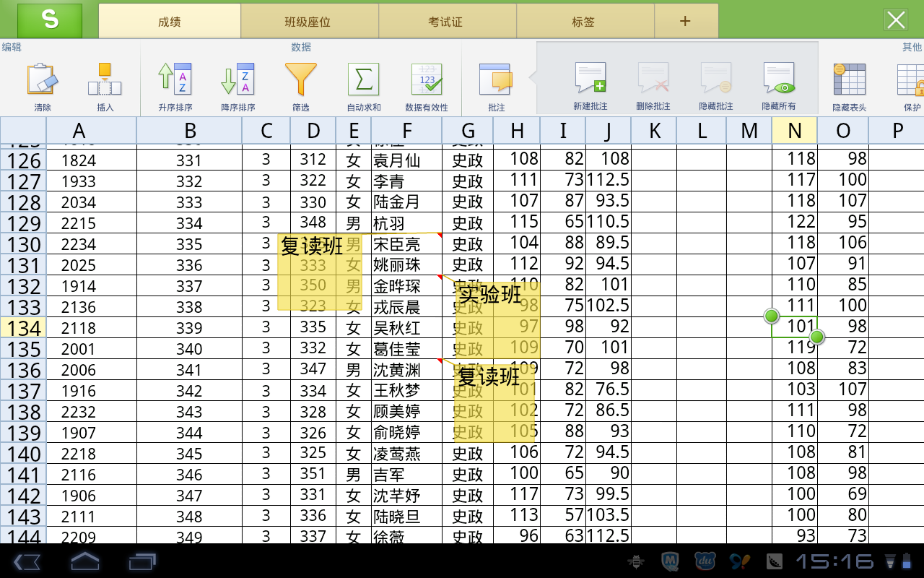This screenshot has height=578, width=924.
Task: Select row 126 header
Action: coord(23,160)
